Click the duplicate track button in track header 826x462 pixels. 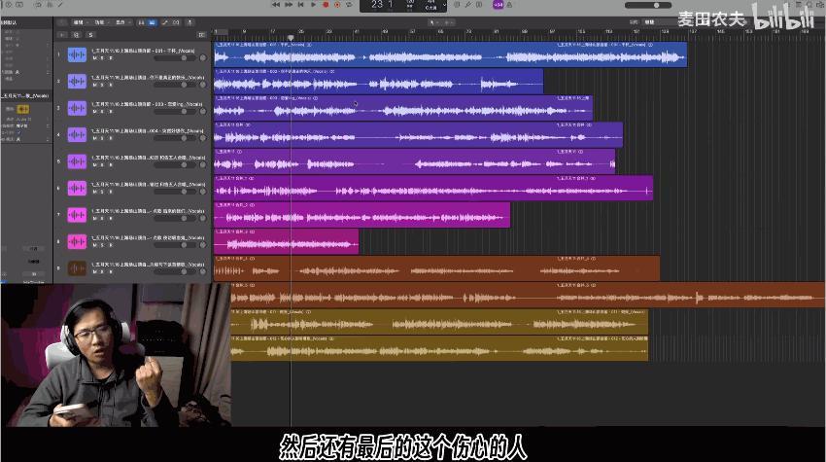pyautogui.click(x=77, y=35)
